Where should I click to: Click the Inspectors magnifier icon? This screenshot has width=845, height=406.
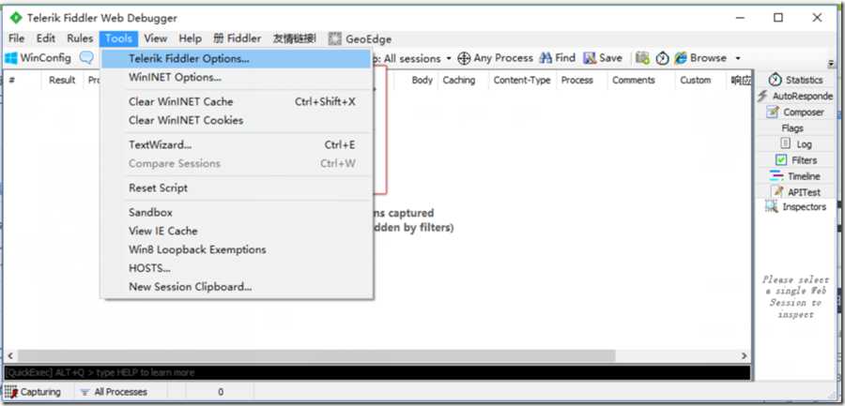coord(773,207)
